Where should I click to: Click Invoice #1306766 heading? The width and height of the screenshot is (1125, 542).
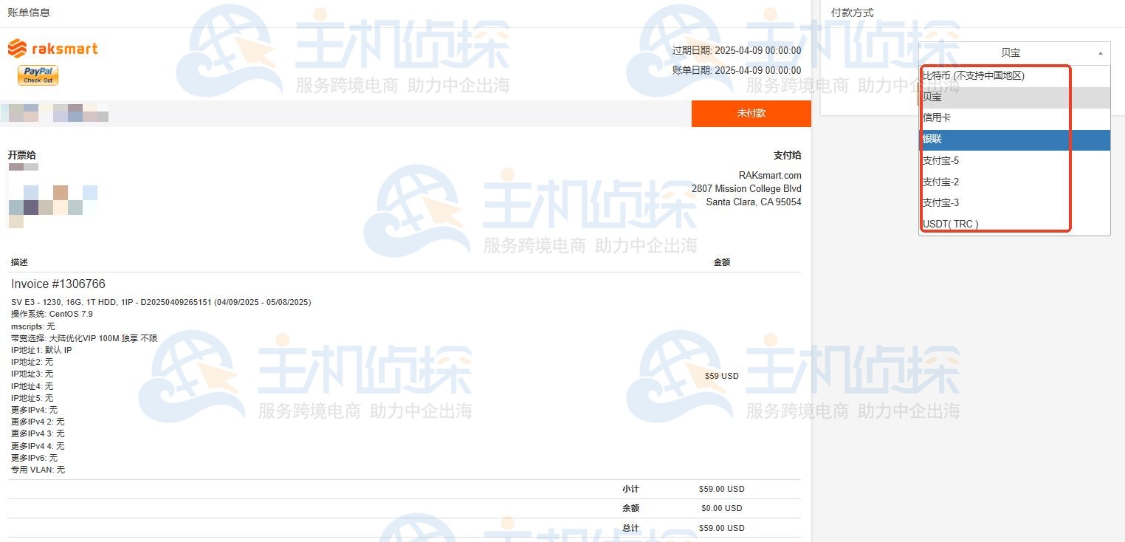coord(58,284)
